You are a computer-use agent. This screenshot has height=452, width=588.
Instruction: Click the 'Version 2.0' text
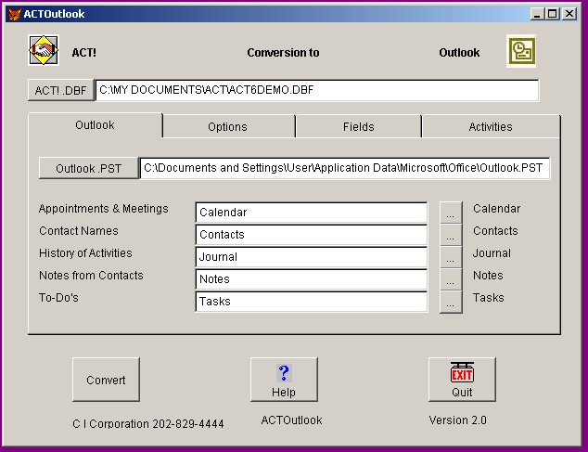(x=458, y=420)
